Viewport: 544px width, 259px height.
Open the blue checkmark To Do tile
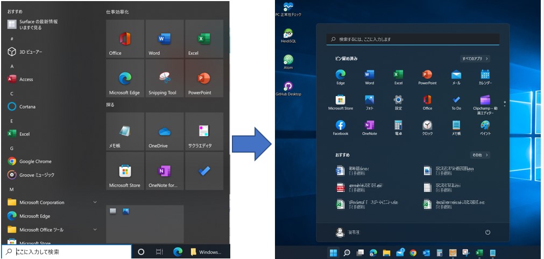(x=204, y=171)
